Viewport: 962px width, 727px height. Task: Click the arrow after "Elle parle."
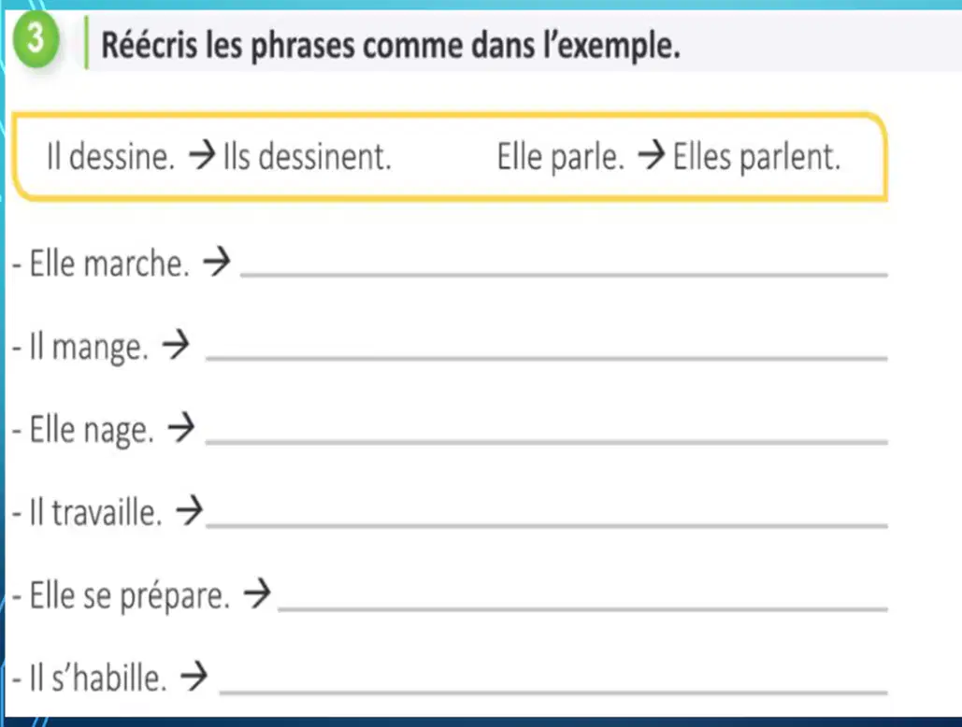pyautogui.click(x=652, y=155)
